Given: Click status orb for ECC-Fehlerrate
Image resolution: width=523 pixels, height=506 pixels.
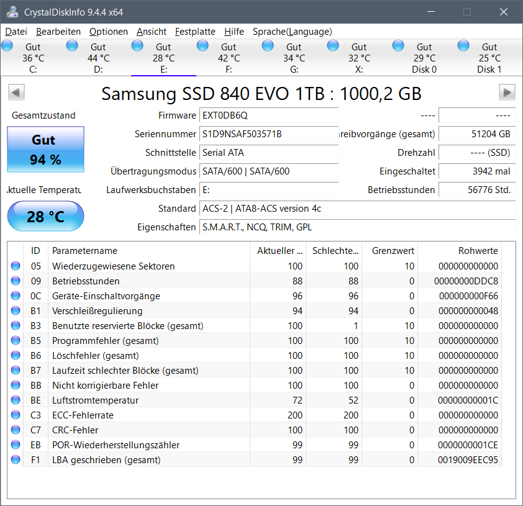Looking at the screenshot, I should click(x=16, y=415).
